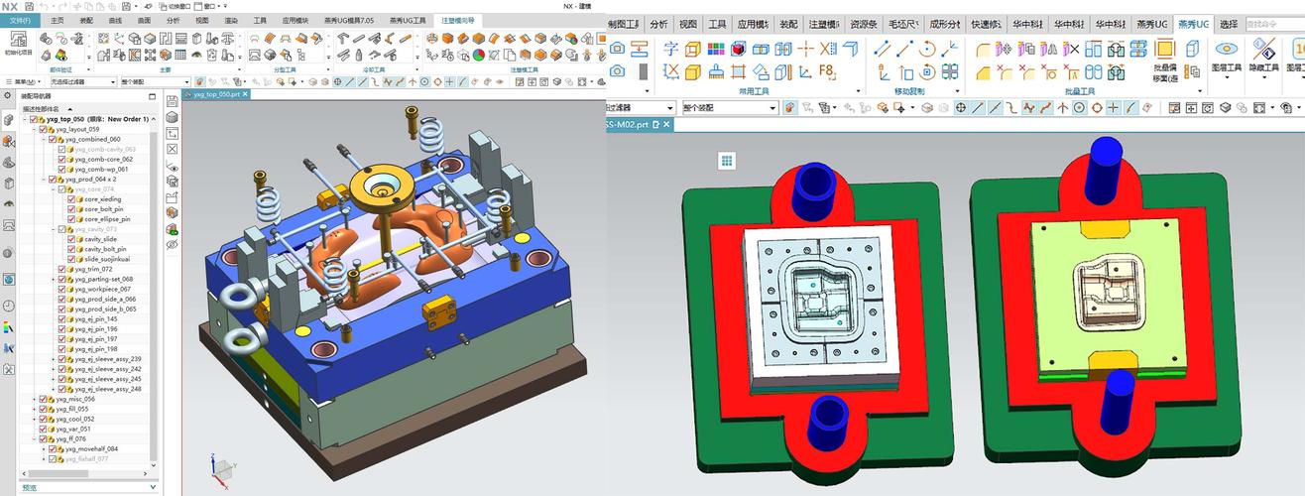Toggle the core_xieding component checkbox
The image size is (1305, 496).
(x=71, y=199)
